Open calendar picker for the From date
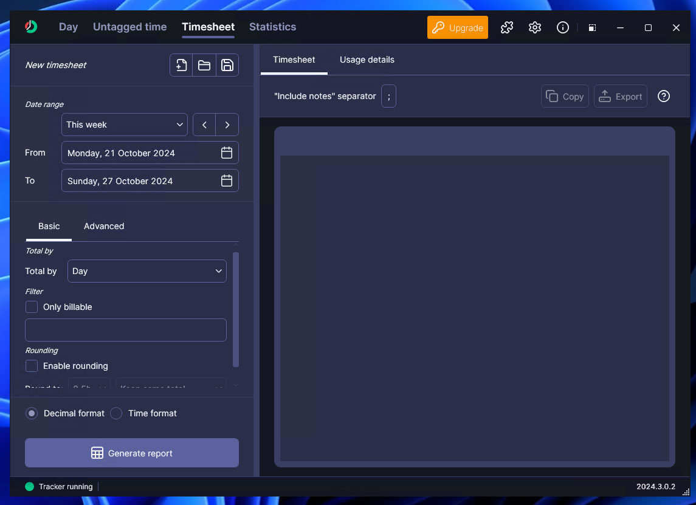696x505 pixels. click(x=227, y=153)
